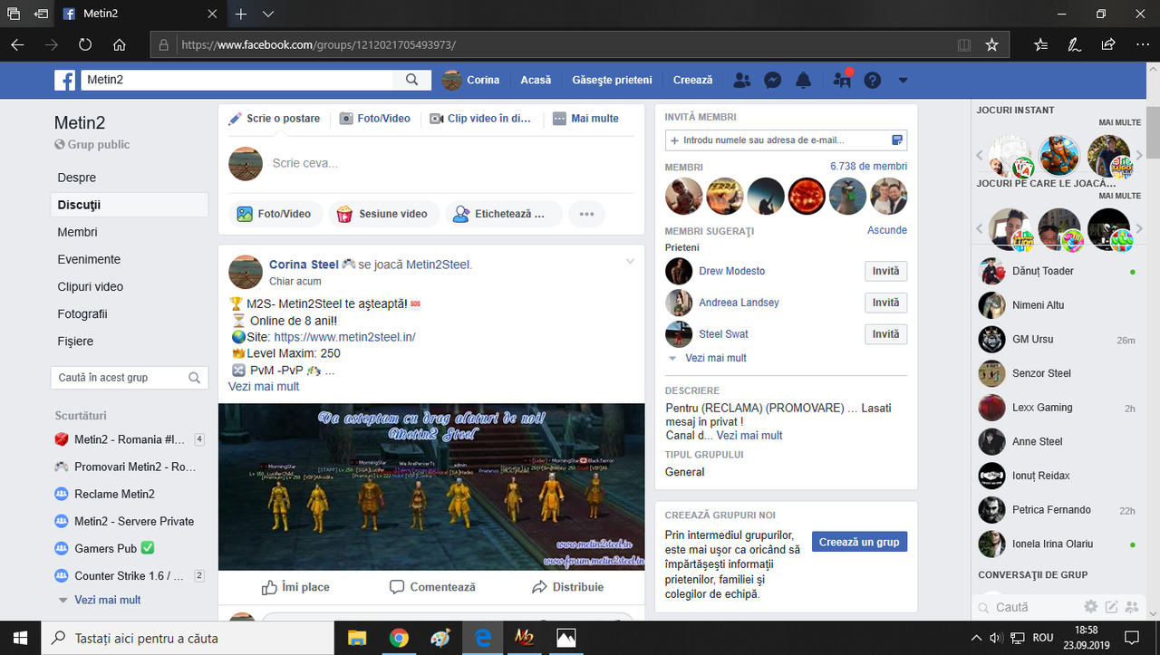Click Creează un grup button

pos(859,542)
